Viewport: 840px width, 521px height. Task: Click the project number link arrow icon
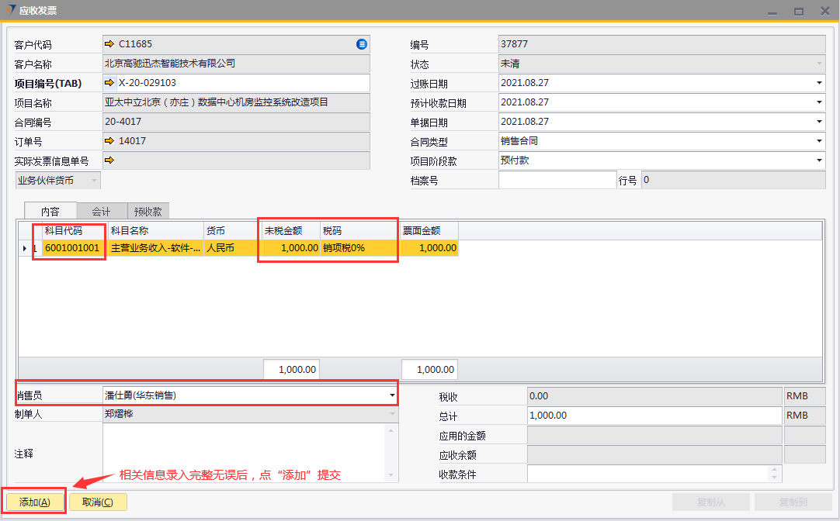[x=109, y=83]
